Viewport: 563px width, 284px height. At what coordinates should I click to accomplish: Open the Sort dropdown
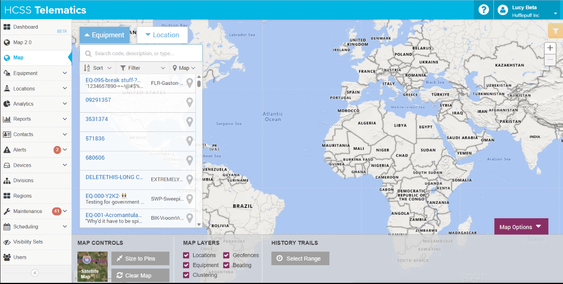pos(98,68)
